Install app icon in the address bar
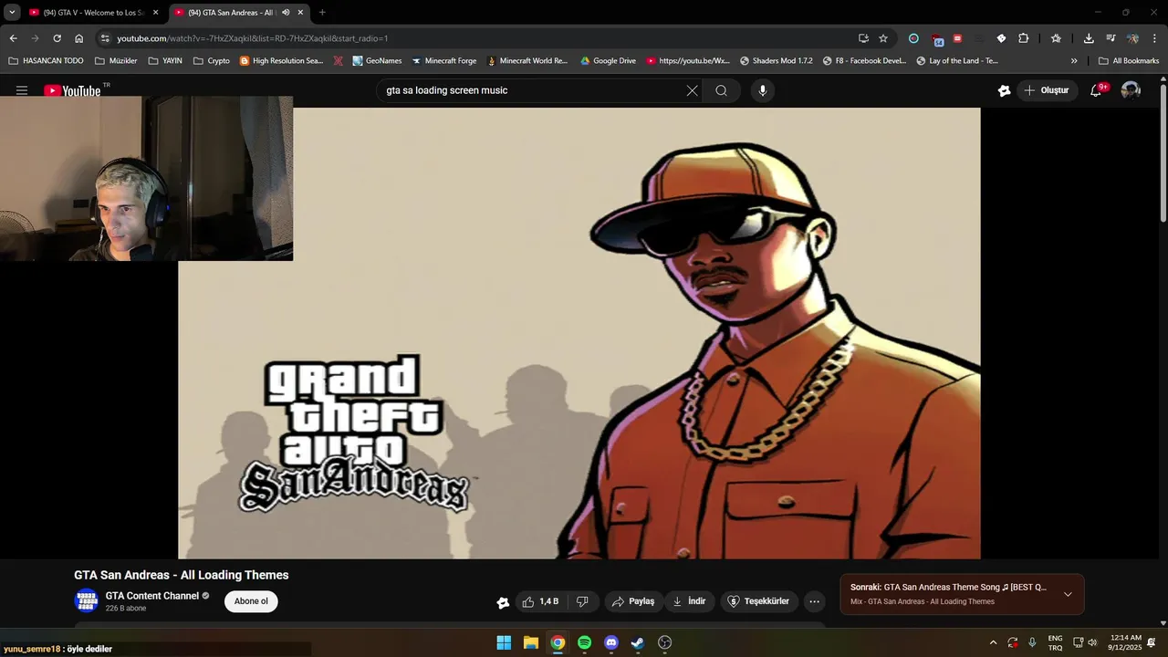This screenshot has height=657, width=1168. tap(863, 38)
